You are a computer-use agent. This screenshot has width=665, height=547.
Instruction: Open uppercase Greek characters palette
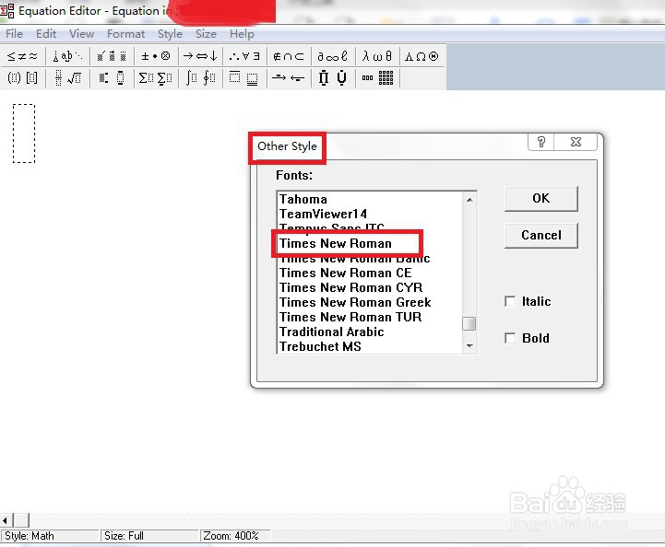pos(422,56)
